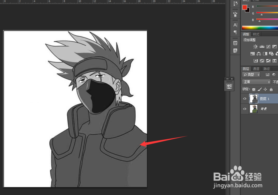Click the 添加调整 label
This screenshot has height=195, width=278.
(249, 40)
